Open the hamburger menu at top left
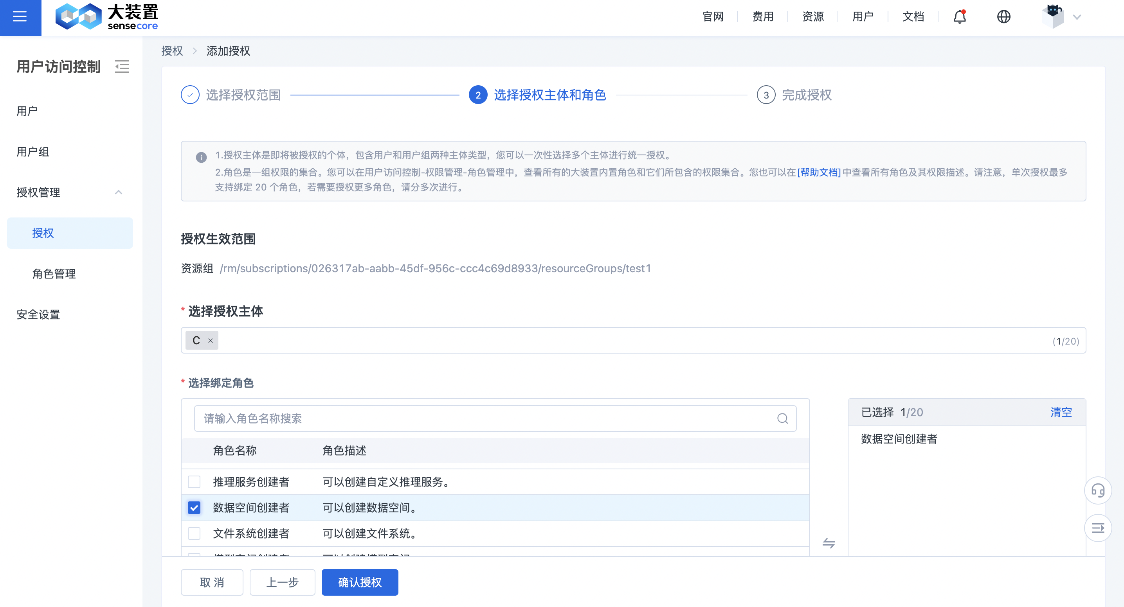The height and width of the screenshot is (607, 1124). [x=19, y=16]
